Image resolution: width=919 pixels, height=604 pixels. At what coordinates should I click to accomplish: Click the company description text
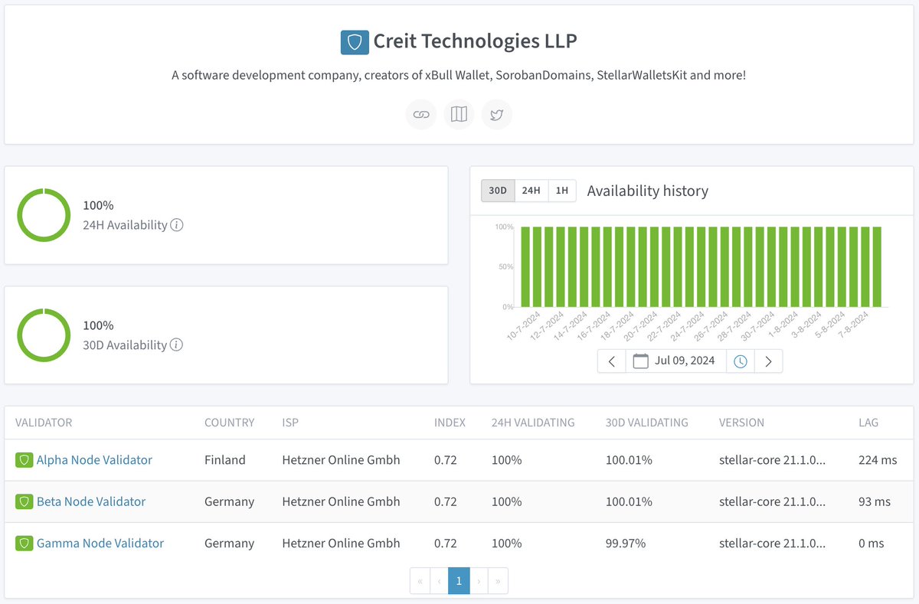(459, 76)
